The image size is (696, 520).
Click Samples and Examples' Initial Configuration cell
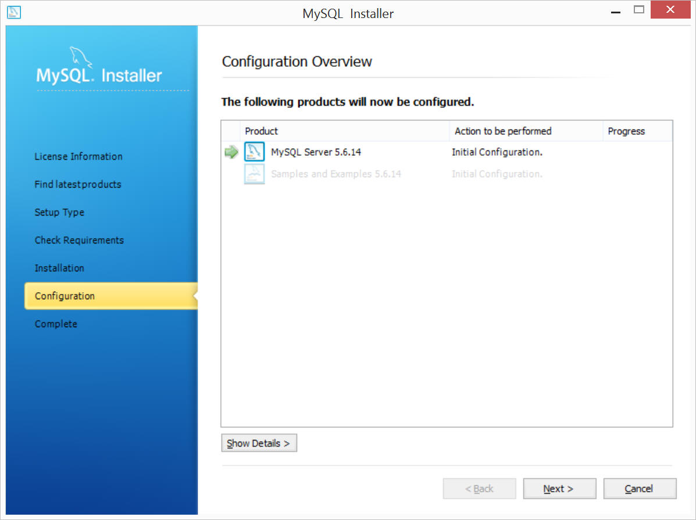tap(497, 174)
